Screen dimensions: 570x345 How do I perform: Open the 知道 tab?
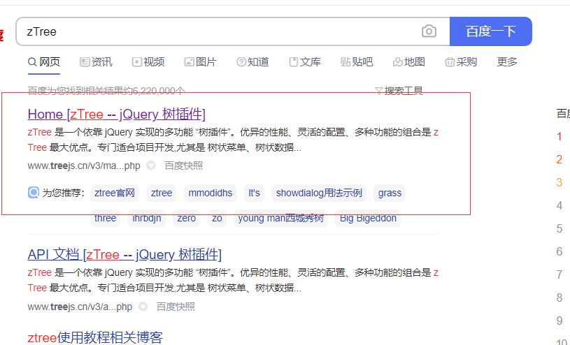(252, 62)
